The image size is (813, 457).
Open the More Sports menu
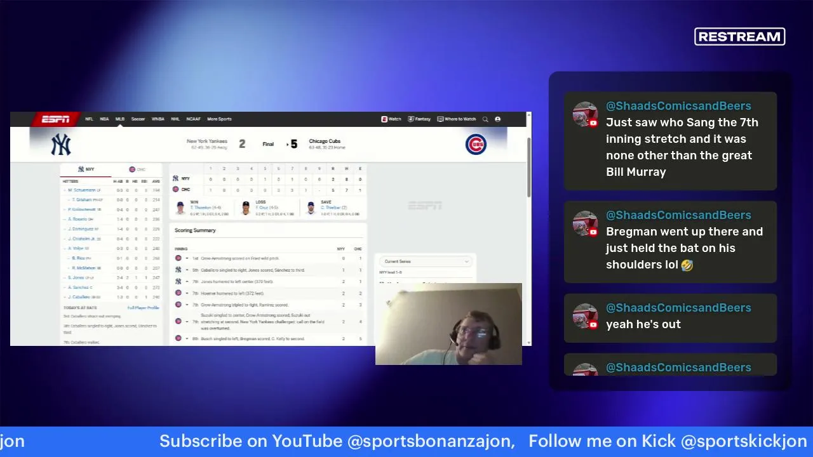219,119
